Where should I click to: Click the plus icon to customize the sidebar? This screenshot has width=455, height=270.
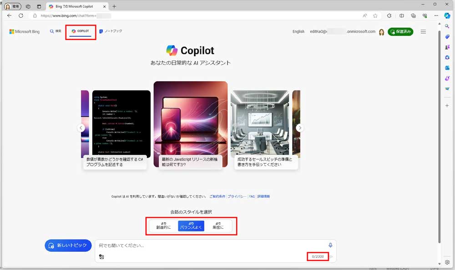point(447,105)
